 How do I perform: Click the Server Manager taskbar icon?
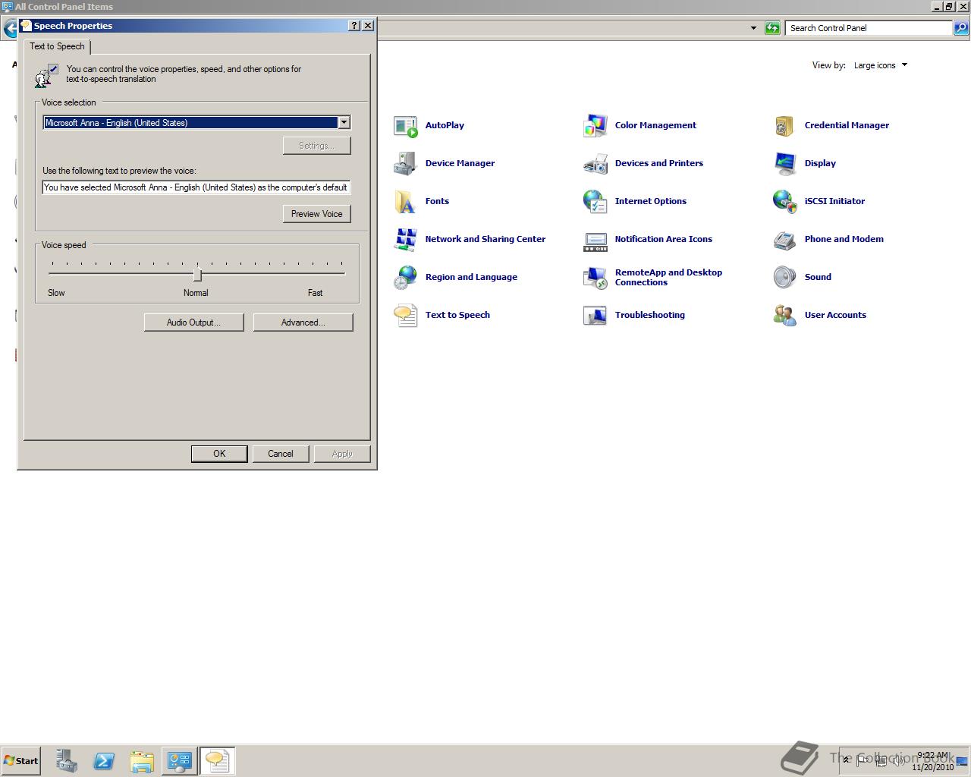66,761
